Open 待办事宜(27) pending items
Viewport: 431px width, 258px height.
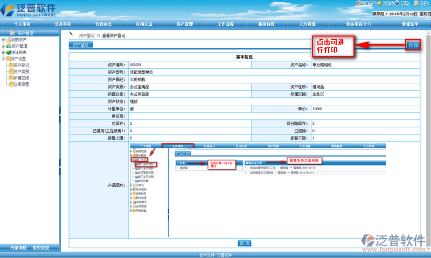point(358,24)
